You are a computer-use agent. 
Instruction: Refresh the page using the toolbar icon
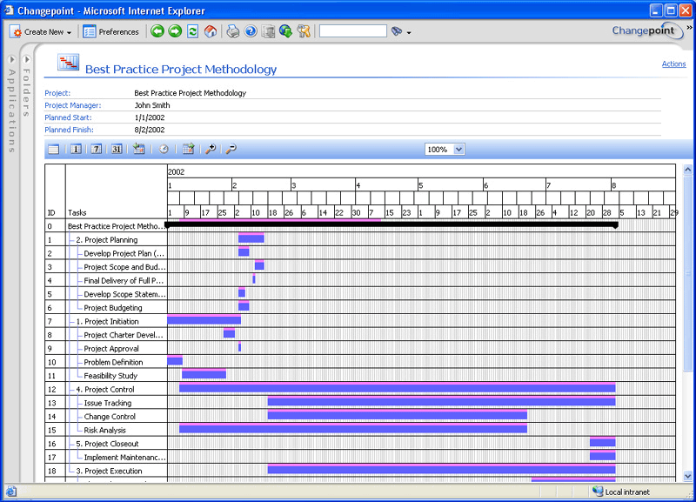(192, 31)
